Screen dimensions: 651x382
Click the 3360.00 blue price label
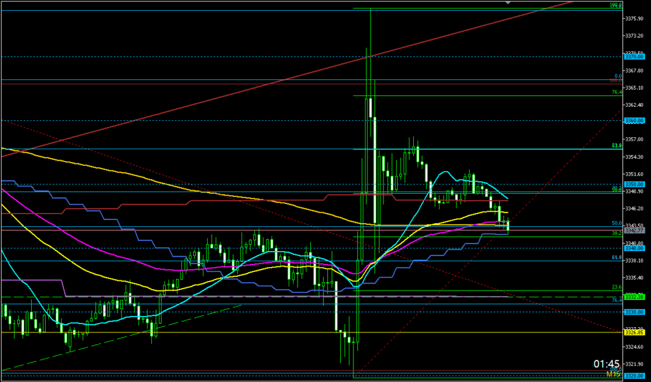(x=633, y=120)
